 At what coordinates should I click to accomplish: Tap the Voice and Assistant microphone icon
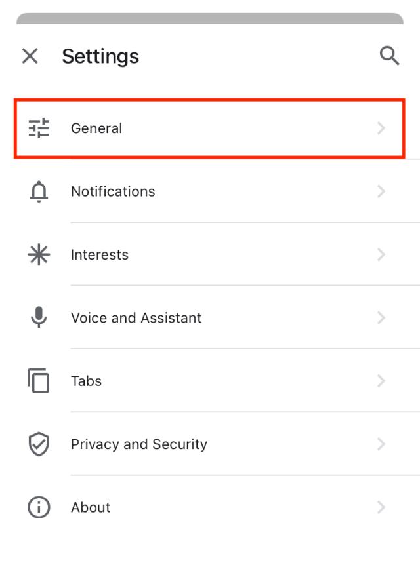coord(39,318)
